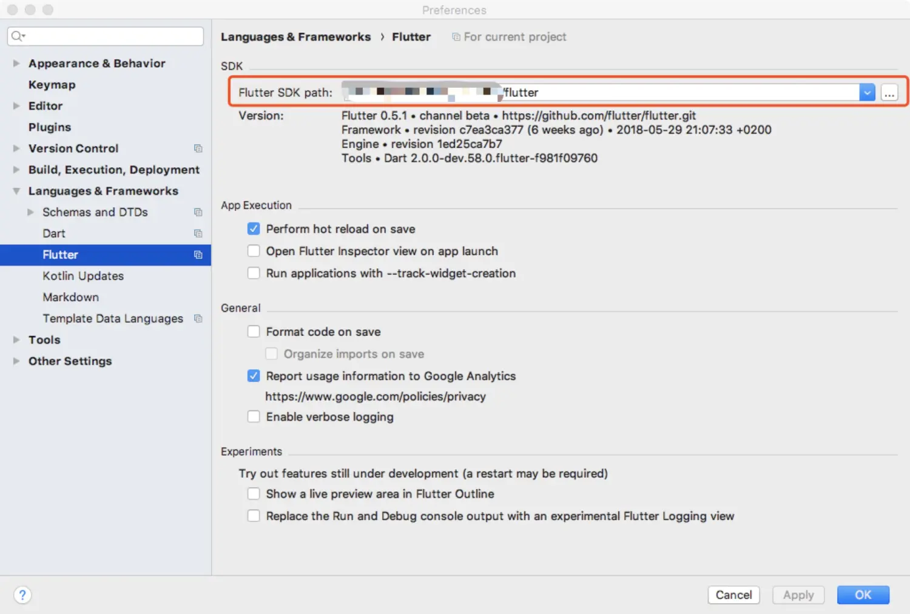
Task: Click Build, Execution, Deployment label
Action: pyautogui.click(x=114, y=170)
